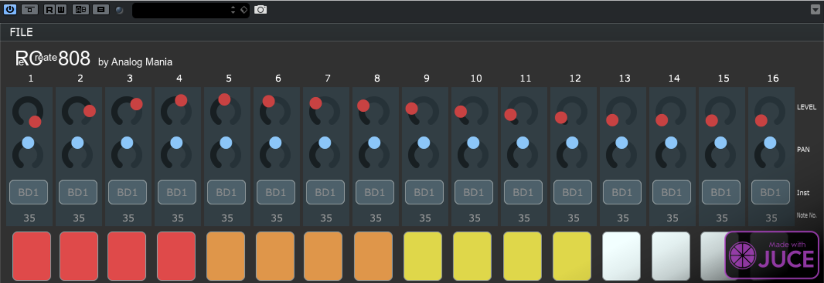Trigger the red pad under channel 3
This screenshot has width=824, height=283.
click(127, 256)
